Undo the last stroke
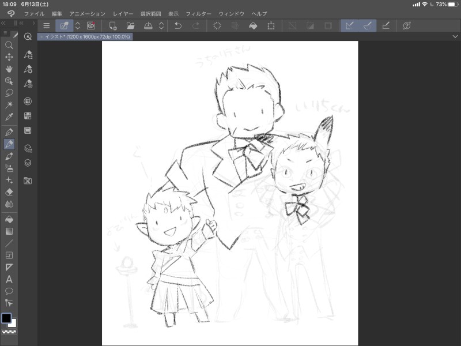The width and height of the screenshot is (461, 346). pyautogui.click(x=178, y=26)
